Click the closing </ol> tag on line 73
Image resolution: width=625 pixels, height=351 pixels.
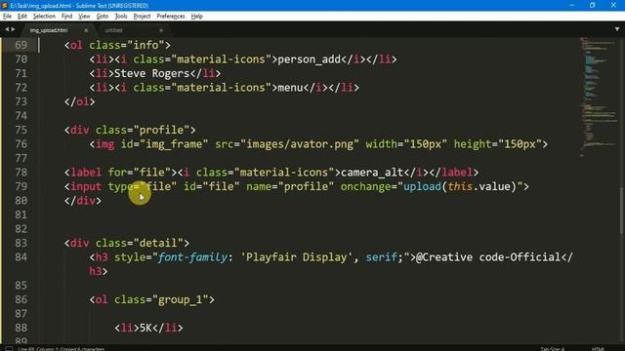tap(80, 101)
